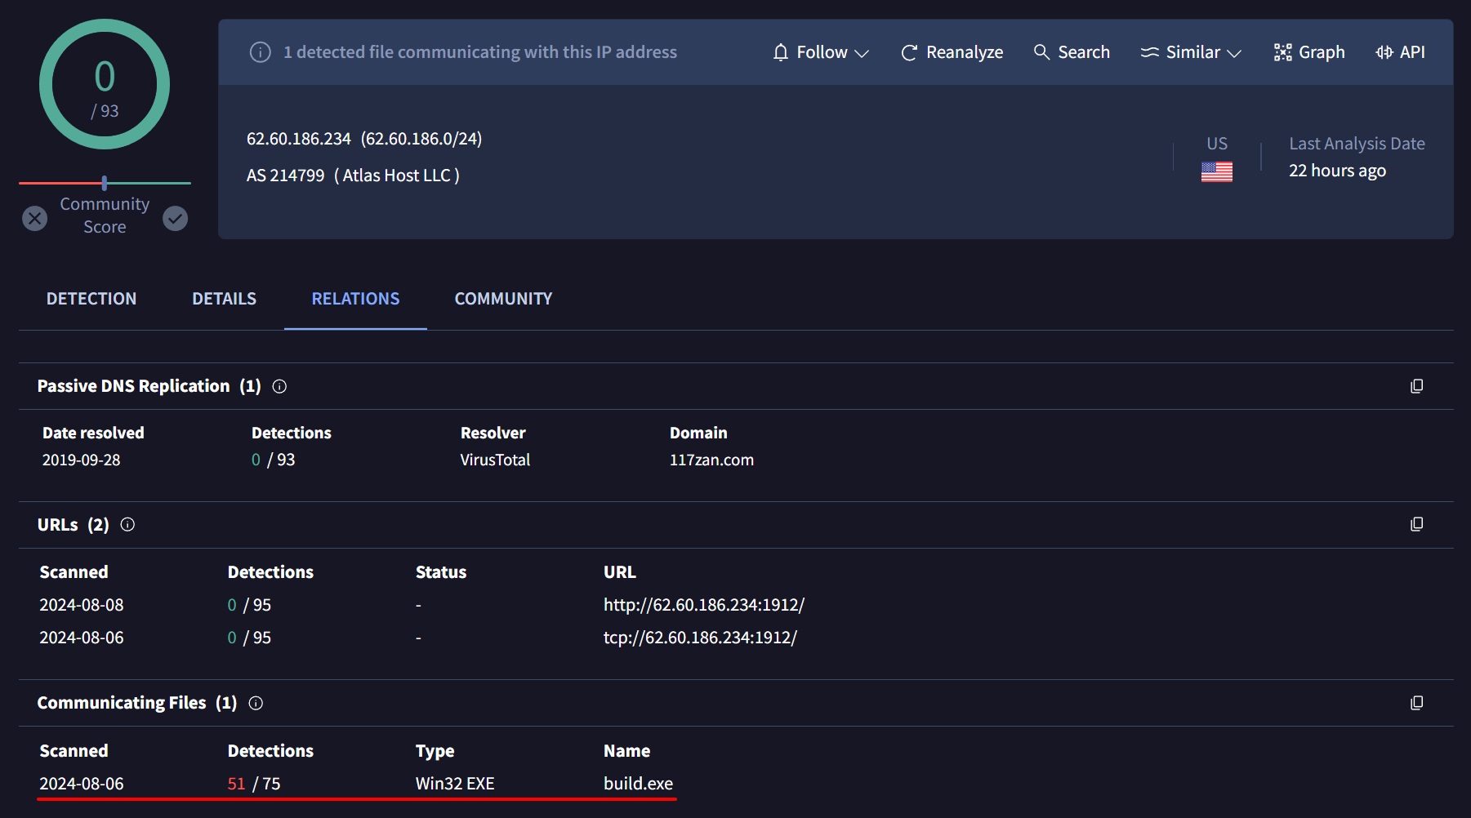Open the Follow dropdown

tap(820, 52)
